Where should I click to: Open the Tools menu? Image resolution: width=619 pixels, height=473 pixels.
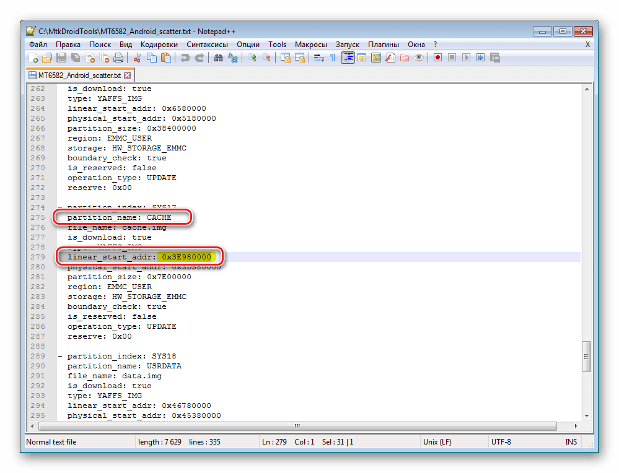click(277, 45)
